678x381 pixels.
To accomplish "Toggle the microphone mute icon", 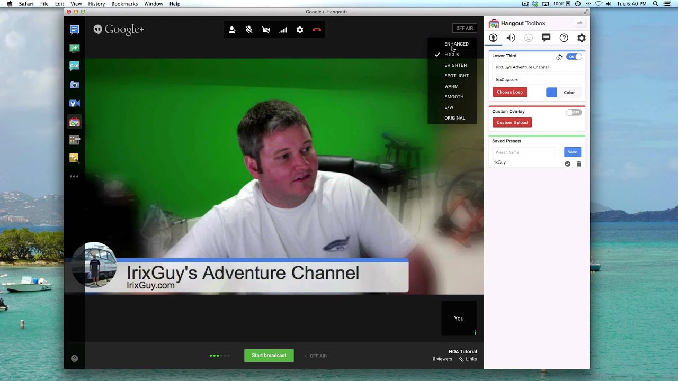I will pyautogui.click(x=249, y=30).
